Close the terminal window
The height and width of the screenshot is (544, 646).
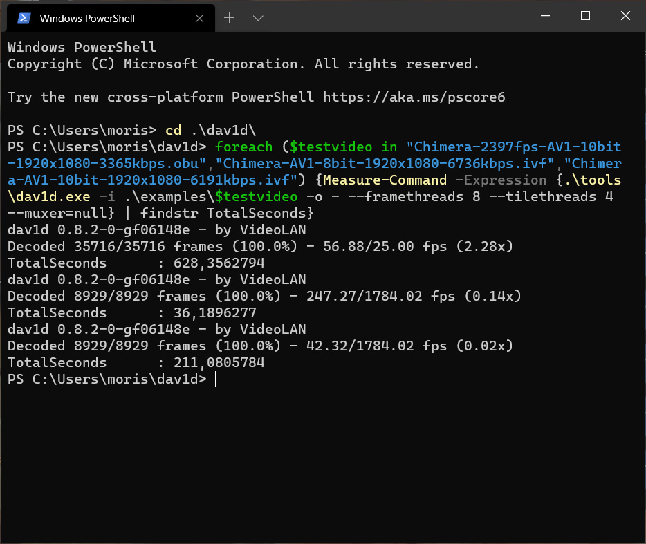coord(625,16)
